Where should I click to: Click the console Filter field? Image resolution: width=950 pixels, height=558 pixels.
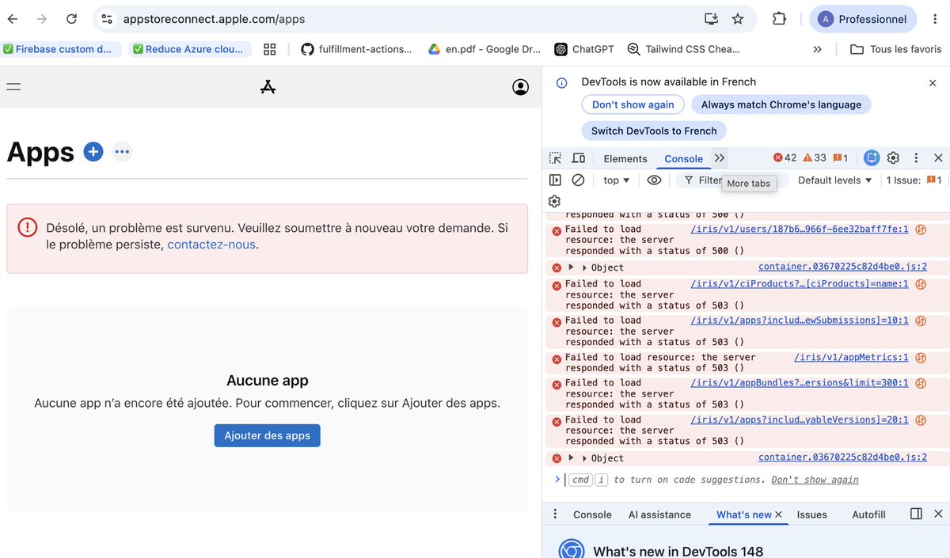[732, 180]
